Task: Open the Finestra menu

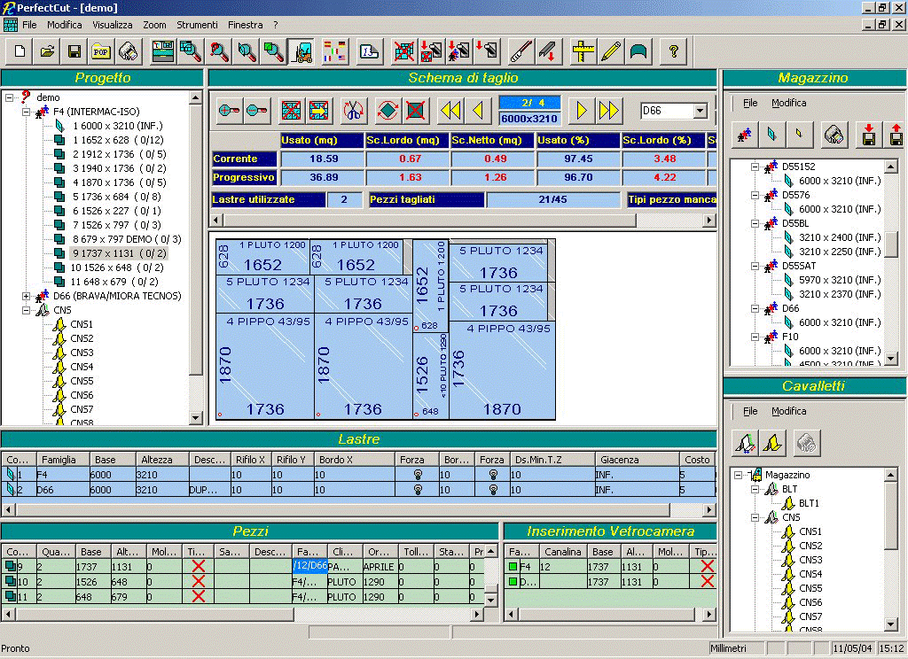Action: point(246,25)
